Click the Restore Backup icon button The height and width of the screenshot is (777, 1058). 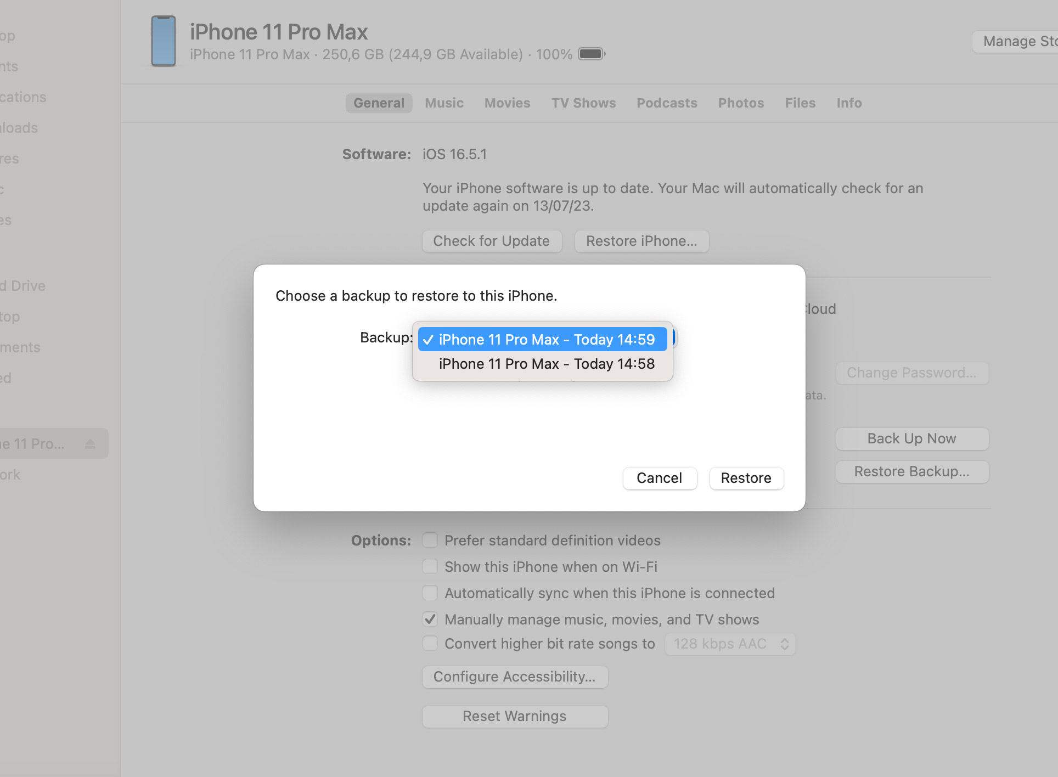pyautogui.click(x=912, y=471)
